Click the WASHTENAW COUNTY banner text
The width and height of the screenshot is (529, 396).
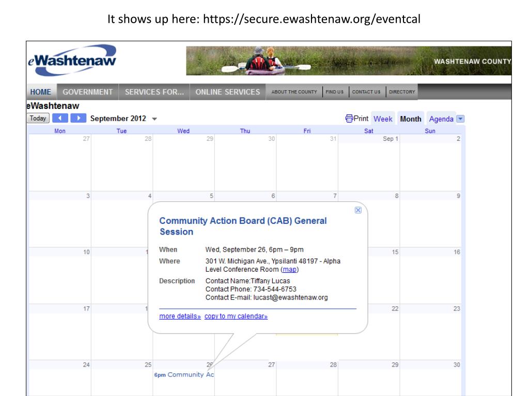(472, 62)
